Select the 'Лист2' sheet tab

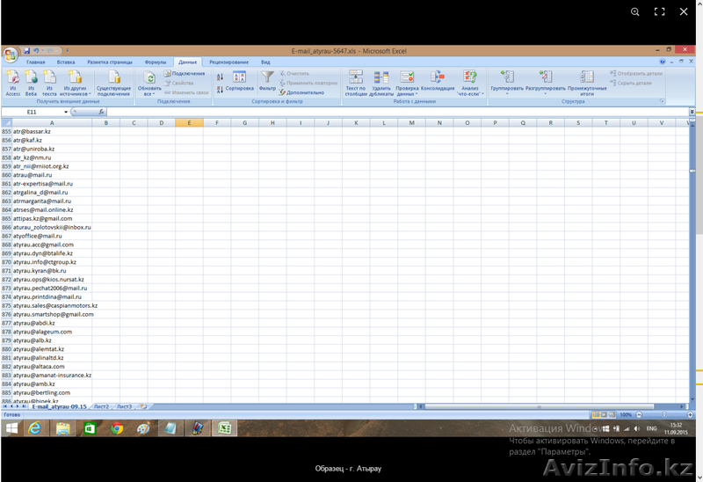pos(101,406)
